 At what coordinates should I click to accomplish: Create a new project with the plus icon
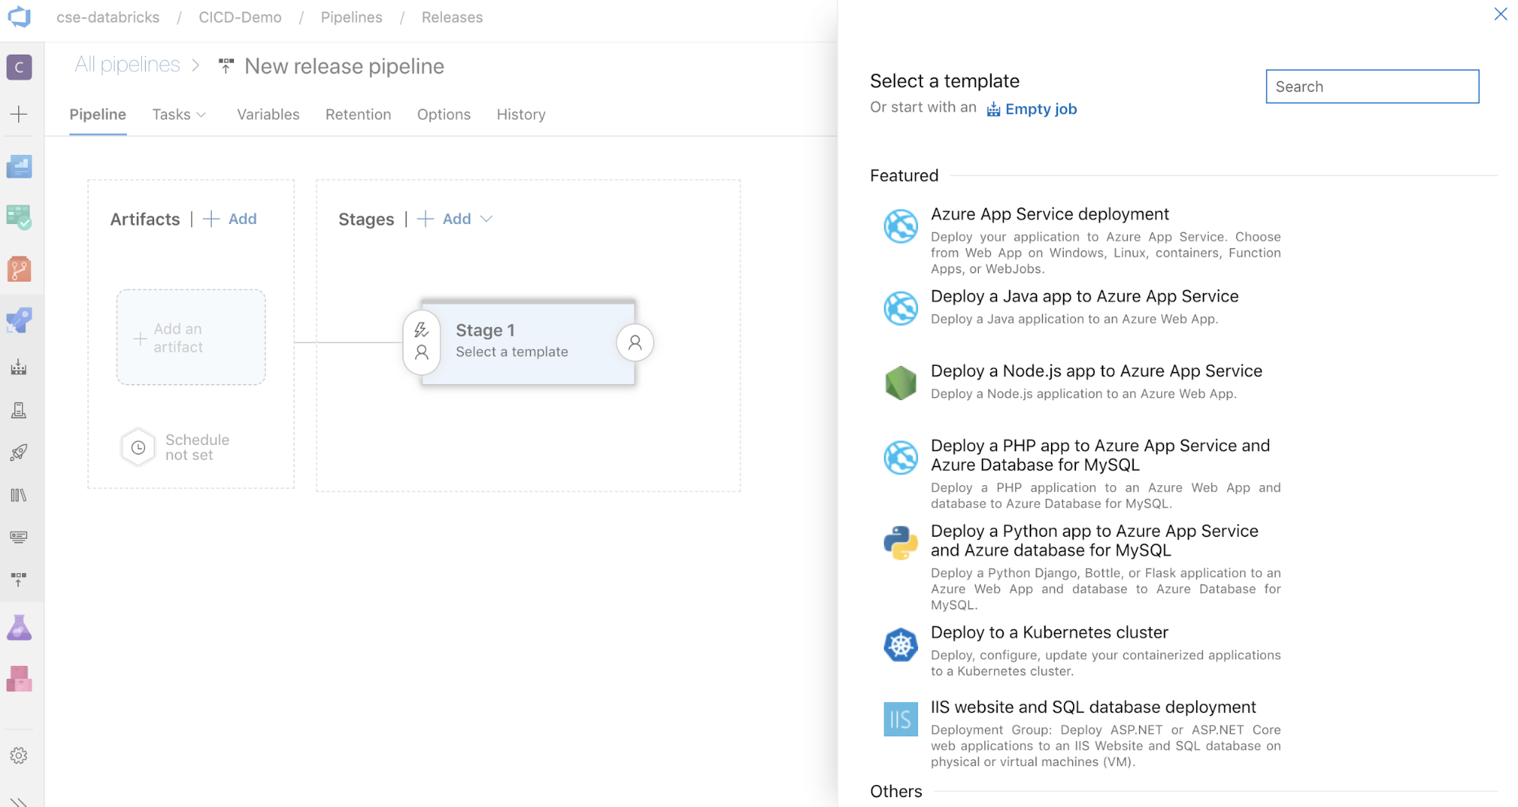(x=18, y=114)
